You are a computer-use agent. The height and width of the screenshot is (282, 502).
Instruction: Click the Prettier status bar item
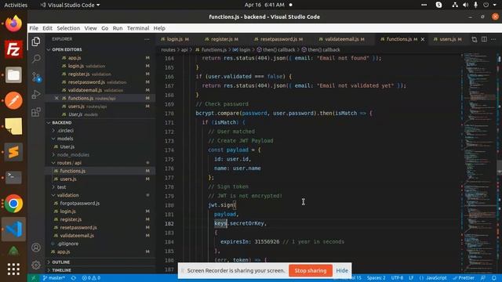pyautogui.click(x=464, y=278)
